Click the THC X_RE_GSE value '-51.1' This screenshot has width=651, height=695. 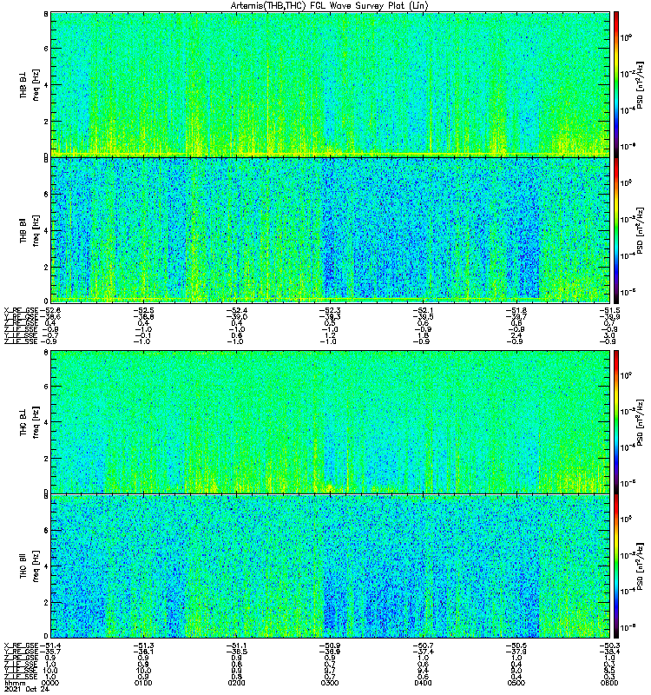point(237,645)
